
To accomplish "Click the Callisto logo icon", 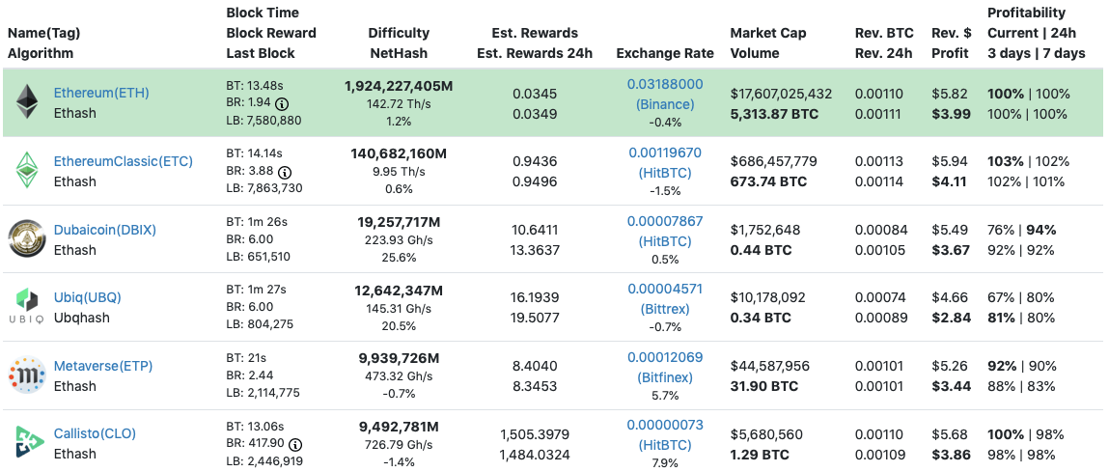I will 26,443.
